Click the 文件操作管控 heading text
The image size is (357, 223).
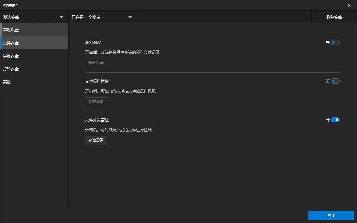coord(97,81)
